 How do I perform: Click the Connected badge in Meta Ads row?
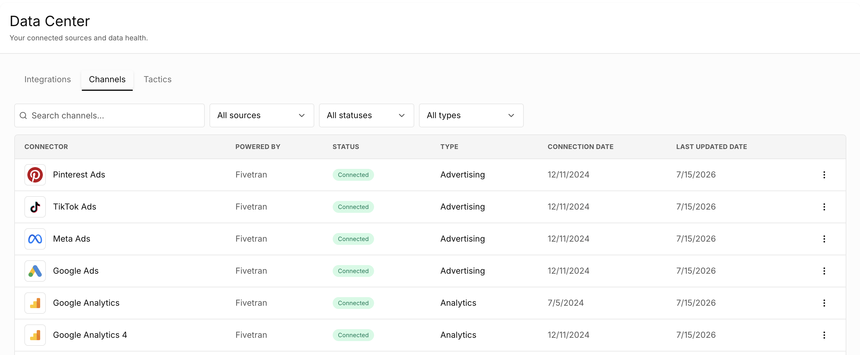(x=353, y=239)
